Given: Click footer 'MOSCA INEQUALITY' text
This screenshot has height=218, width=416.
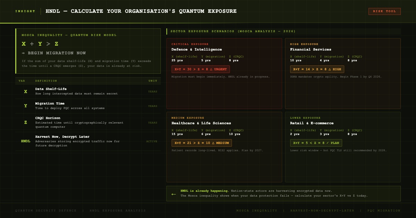Looking at the screenshot, I should [x=257, y=210].
